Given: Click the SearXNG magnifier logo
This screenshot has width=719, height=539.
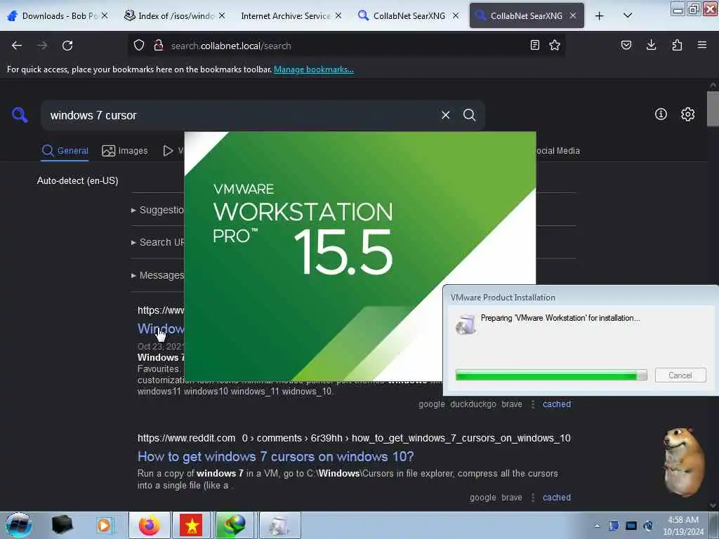Looking at the screenshot, I should [x=20, y=115].
